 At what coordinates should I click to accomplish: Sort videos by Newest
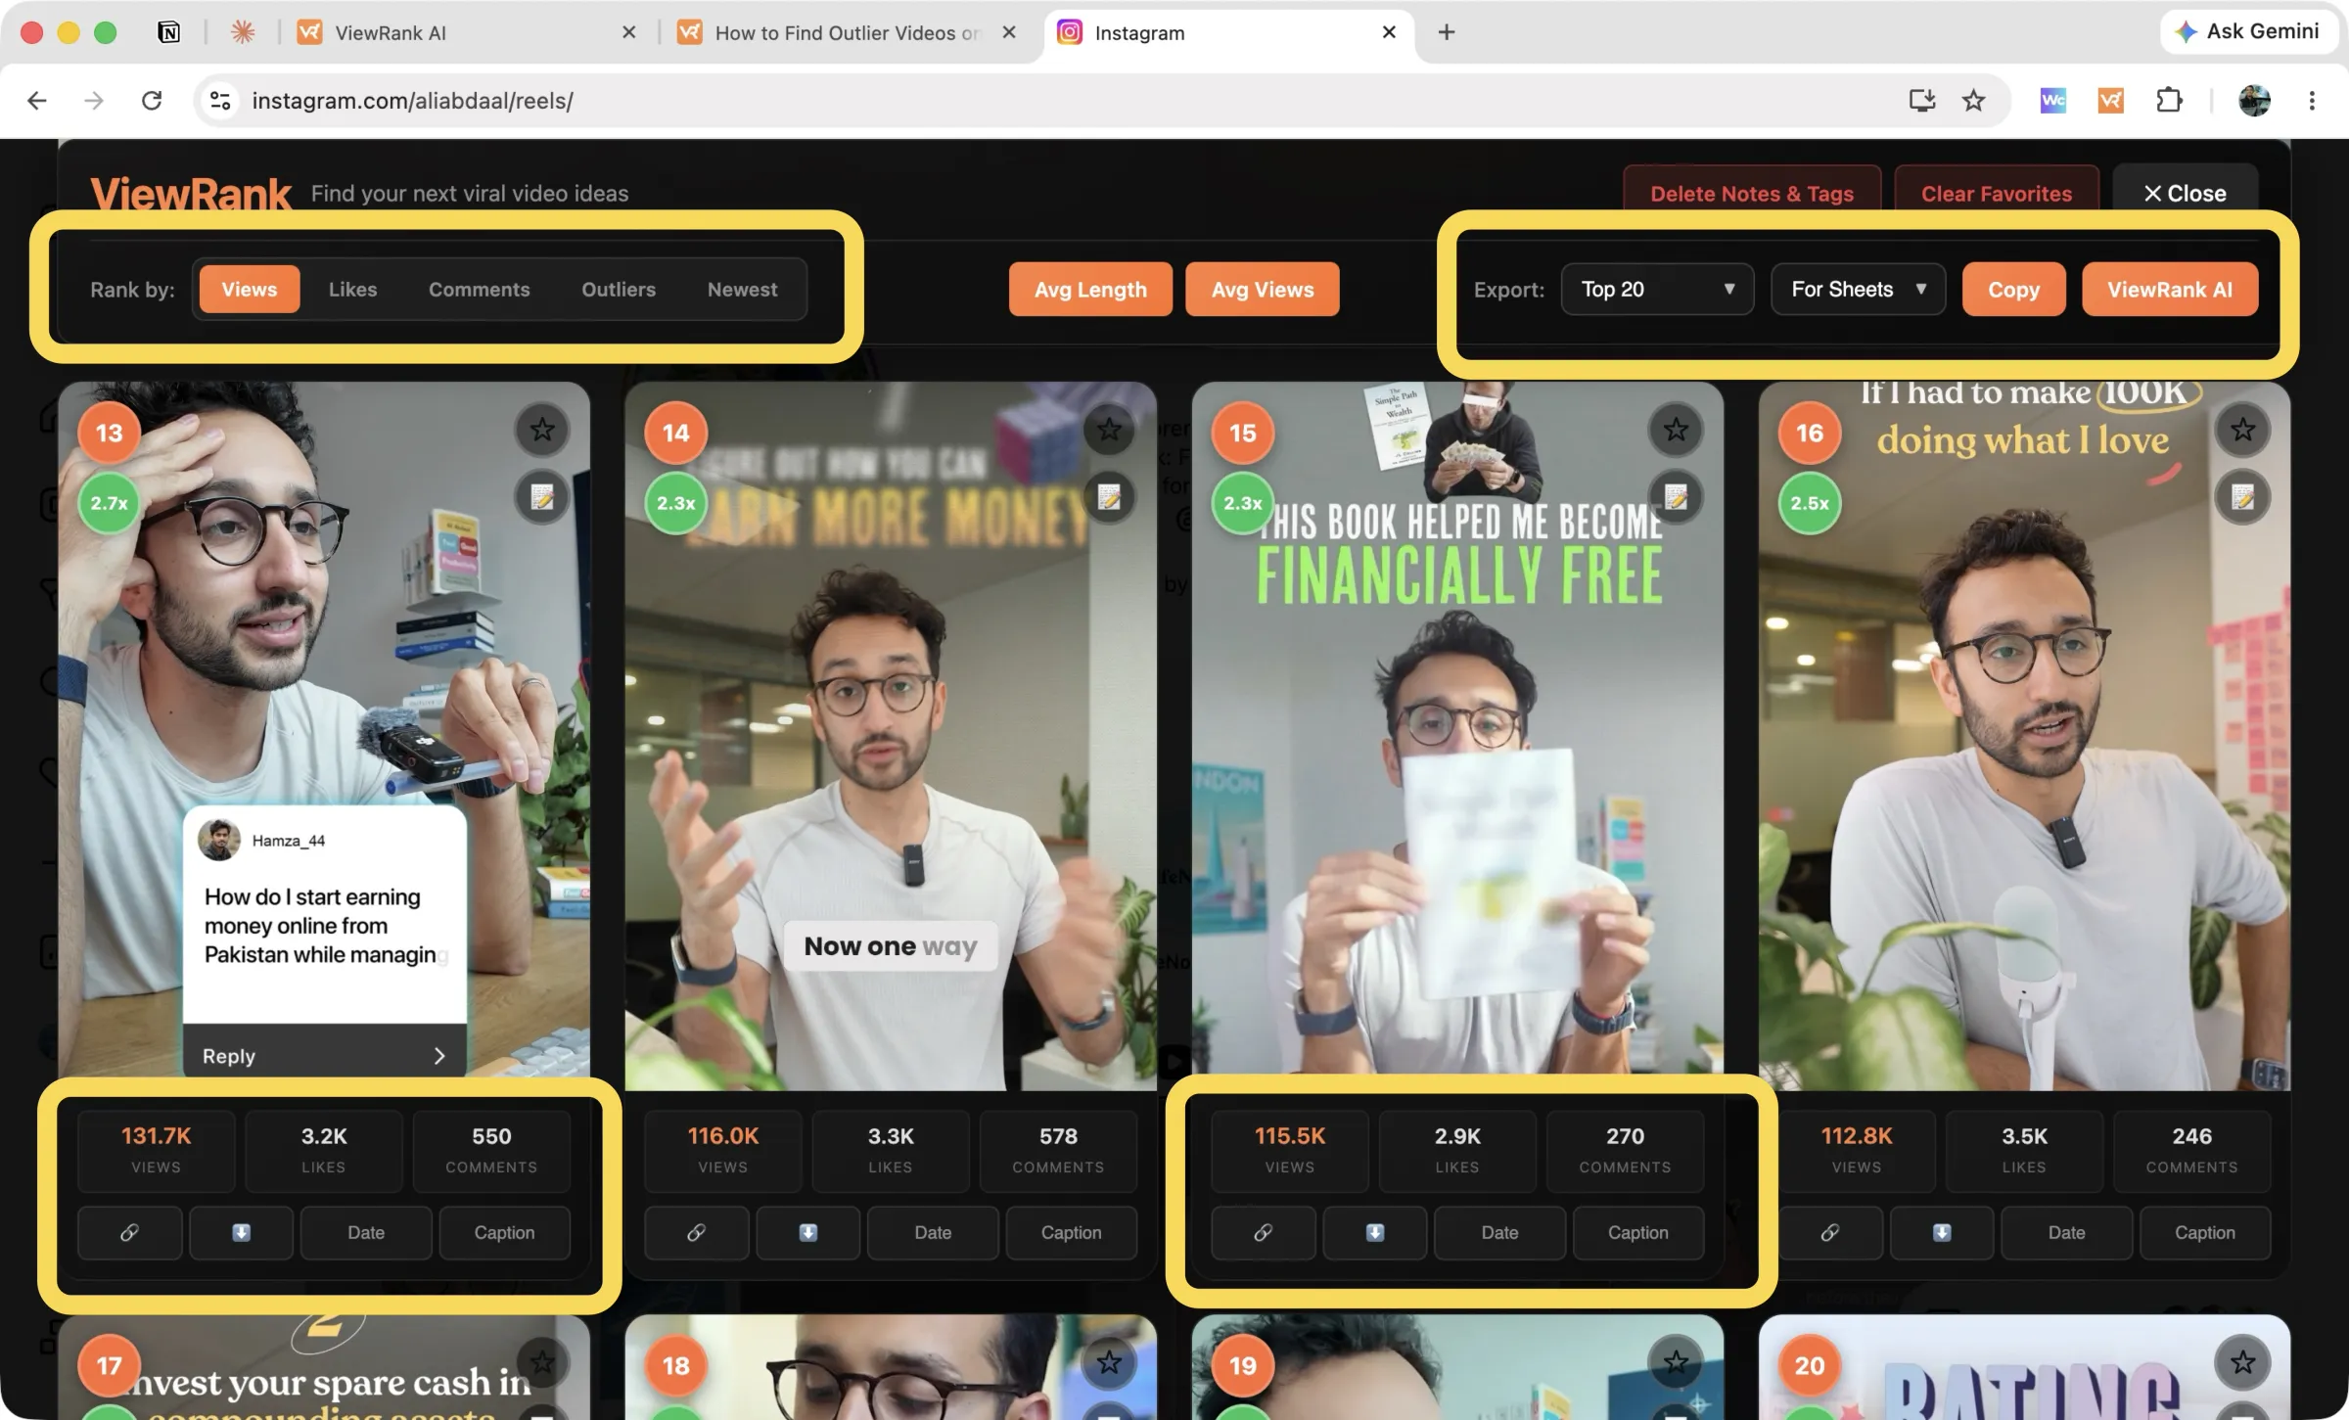742,290
